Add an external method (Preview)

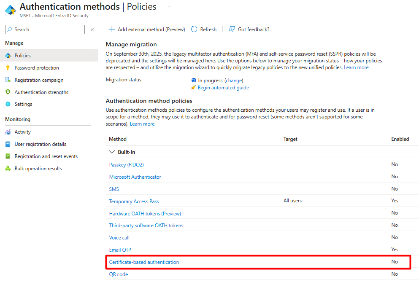coord(147,30)
